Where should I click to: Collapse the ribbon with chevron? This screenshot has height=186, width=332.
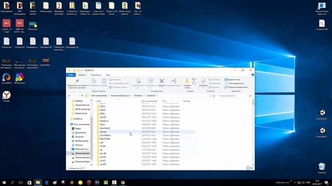point(249,75)
